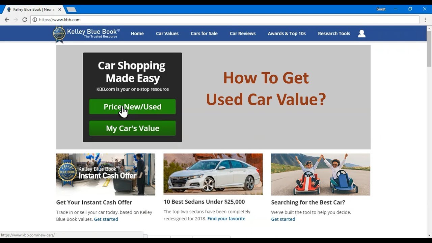The image size is (432, 243).
Task: Click the scrollbar up arrow
Action: coord(429,28)
